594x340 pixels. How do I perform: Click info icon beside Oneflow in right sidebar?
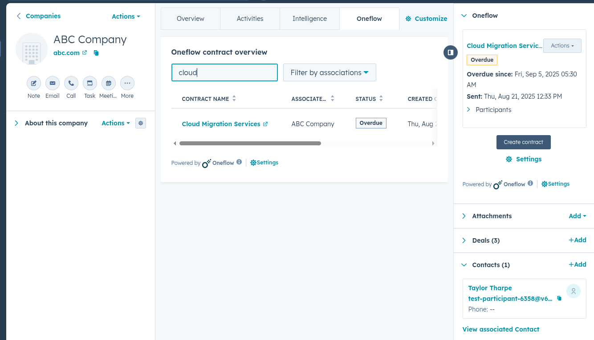point(530,183)
